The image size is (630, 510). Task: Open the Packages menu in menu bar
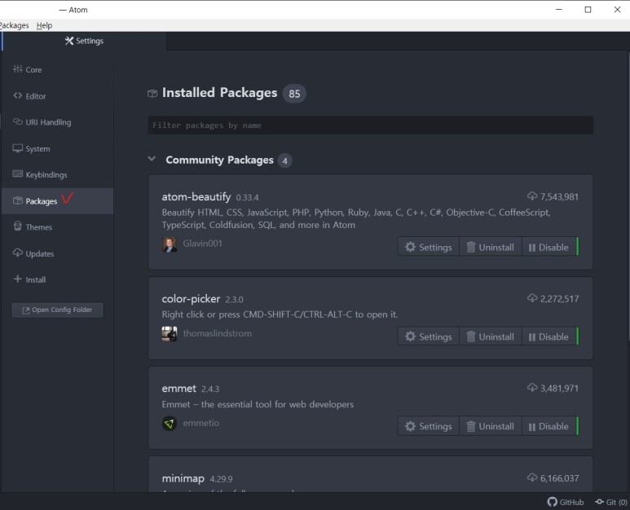14,25
